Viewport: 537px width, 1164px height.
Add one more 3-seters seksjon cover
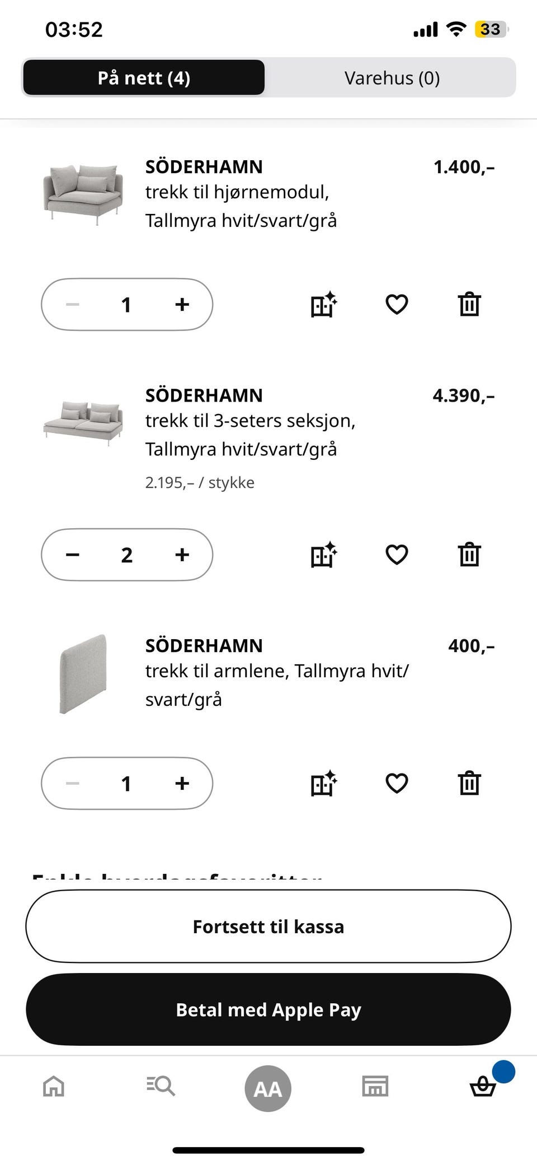(x=182, y=555)
